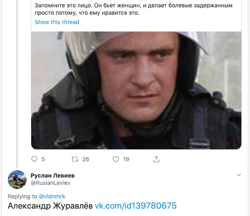
Task: Open Руслан Левиев's profile avatar
Action: [17, 180]
